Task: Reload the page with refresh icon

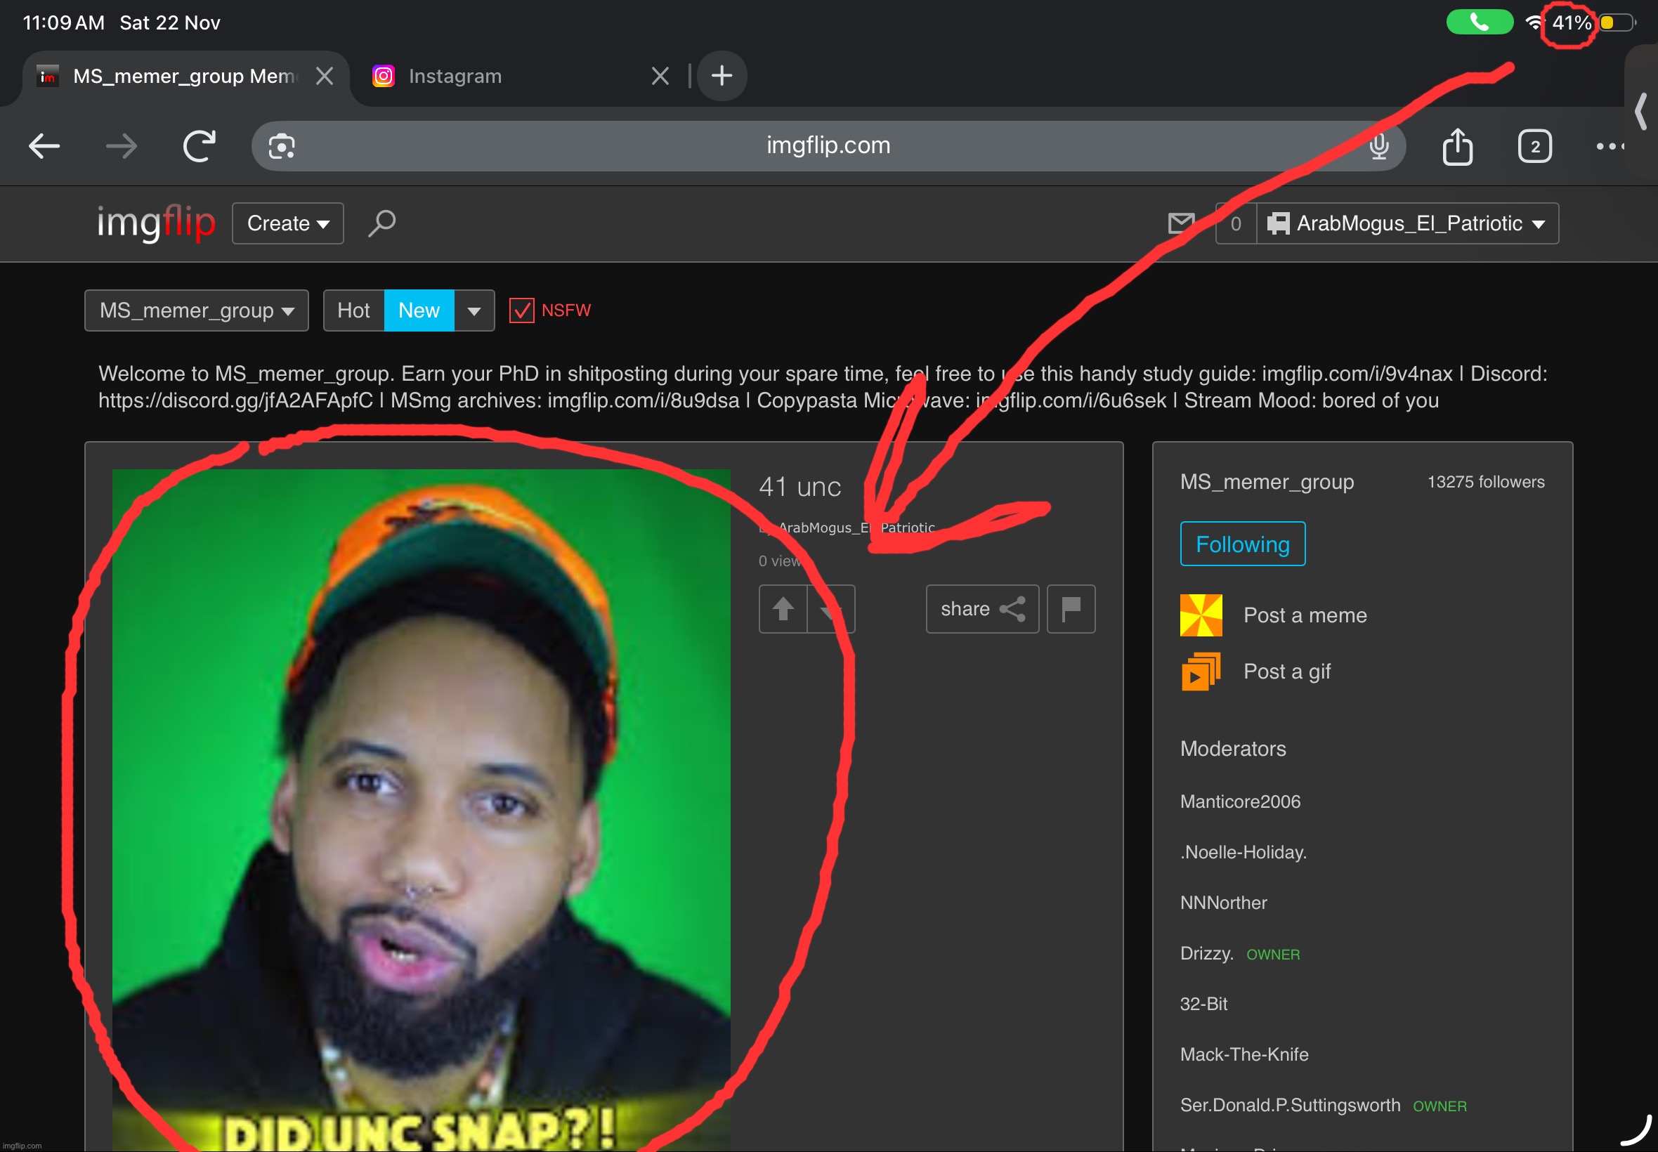Action: tap(200, 147)
